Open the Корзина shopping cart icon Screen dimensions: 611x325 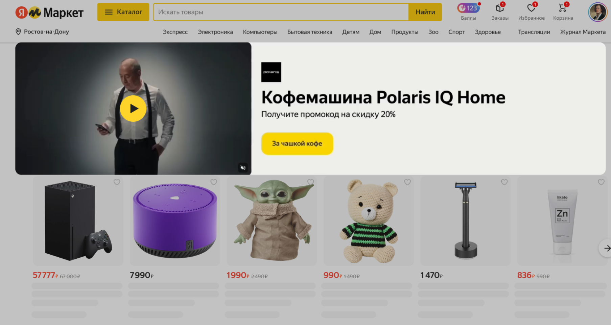click(x=563, y=8)
